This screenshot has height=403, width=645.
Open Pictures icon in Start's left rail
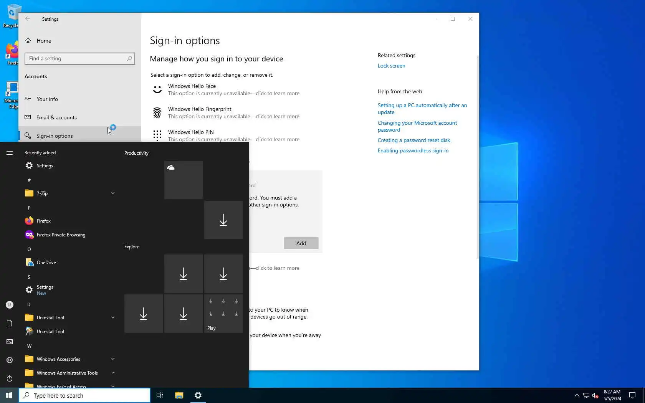coord(10,342)
